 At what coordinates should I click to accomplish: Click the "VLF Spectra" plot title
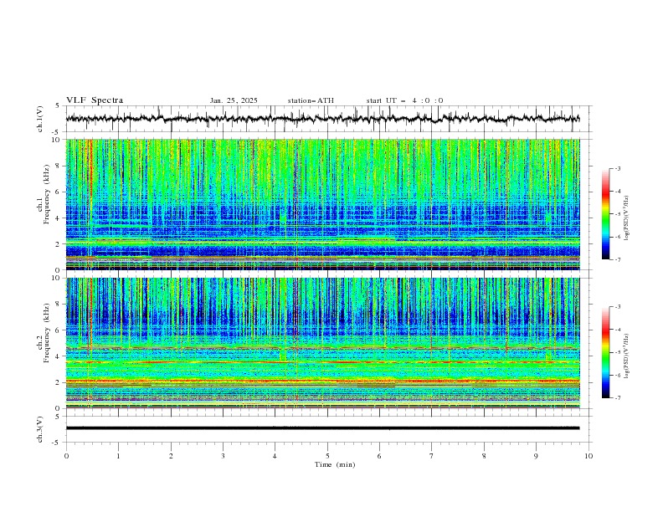(95, 100)
